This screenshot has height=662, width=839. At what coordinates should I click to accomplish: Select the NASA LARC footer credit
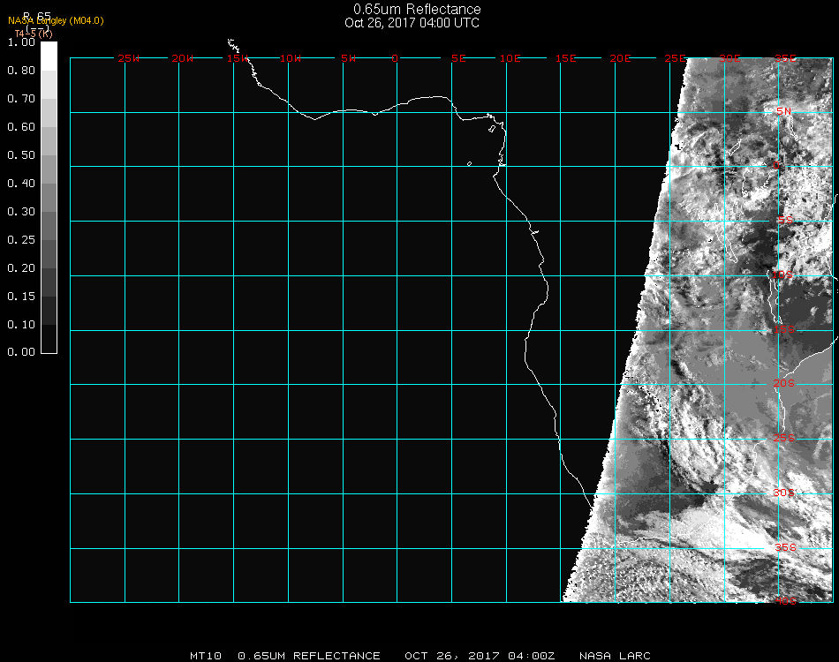coord(615,656)
